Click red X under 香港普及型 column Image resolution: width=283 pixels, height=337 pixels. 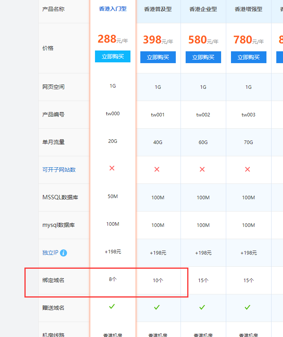pyautogui.click(x=157, y=169)
